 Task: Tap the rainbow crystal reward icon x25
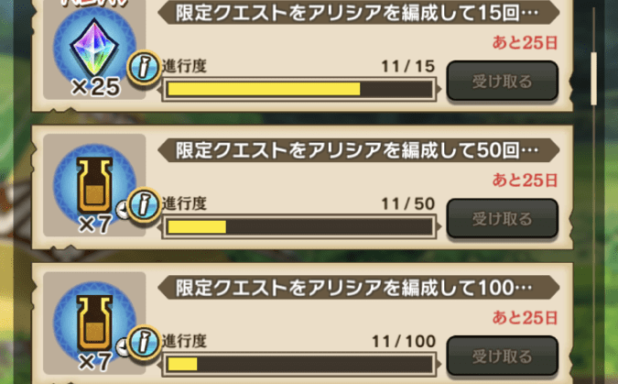94,47
